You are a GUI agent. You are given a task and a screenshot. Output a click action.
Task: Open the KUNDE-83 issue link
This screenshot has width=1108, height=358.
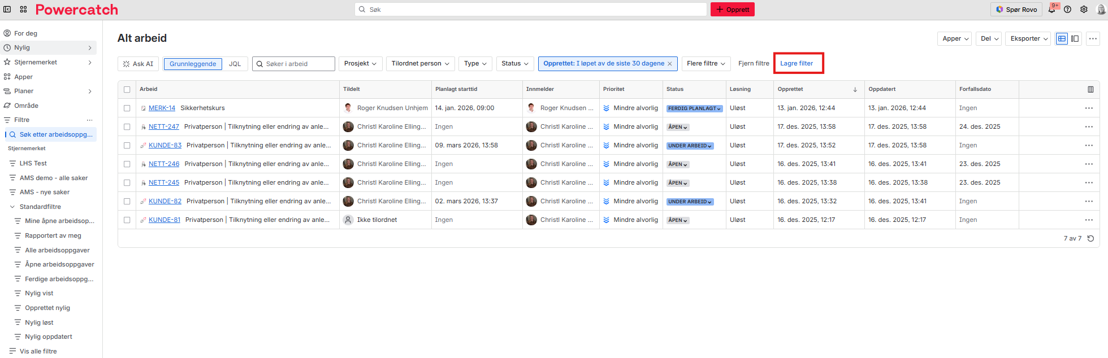point(165,145)
